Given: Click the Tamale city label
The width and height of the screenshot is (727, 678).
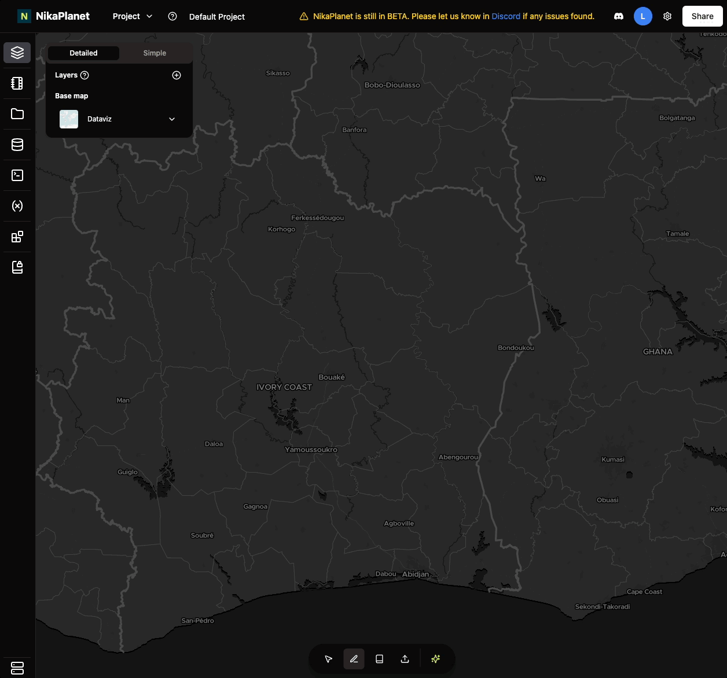Looking at the screenshot, I should point(677,234).
